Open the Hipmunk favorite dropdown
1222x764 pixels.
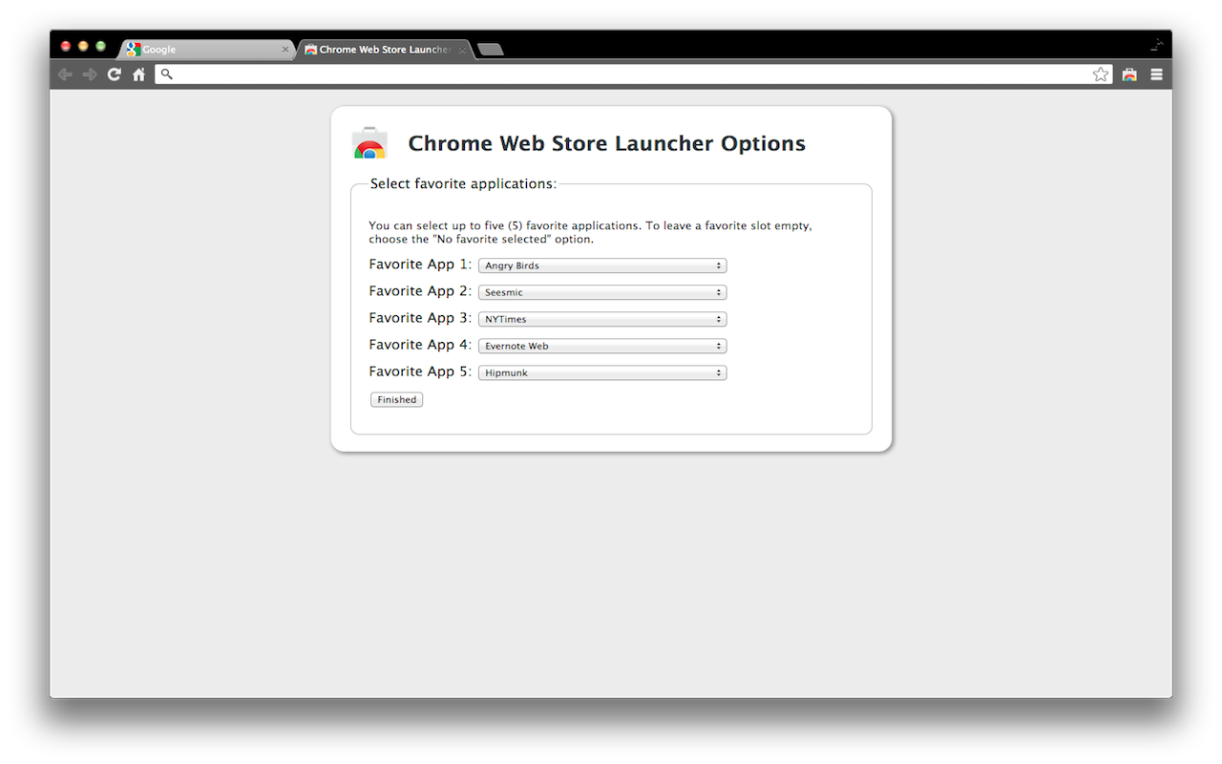tap(602, 372)
